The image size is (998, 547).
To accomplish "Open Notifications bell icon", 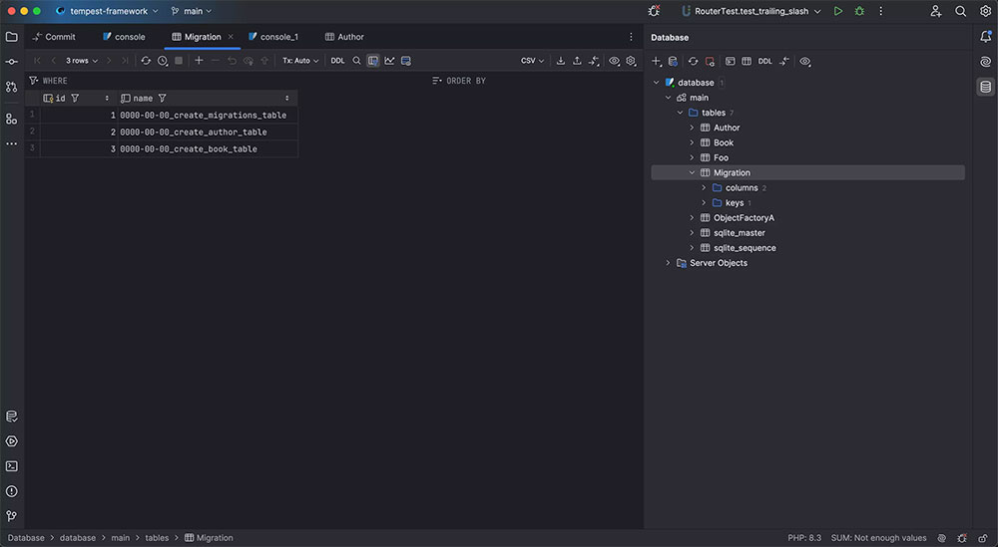I will point(985,37).
